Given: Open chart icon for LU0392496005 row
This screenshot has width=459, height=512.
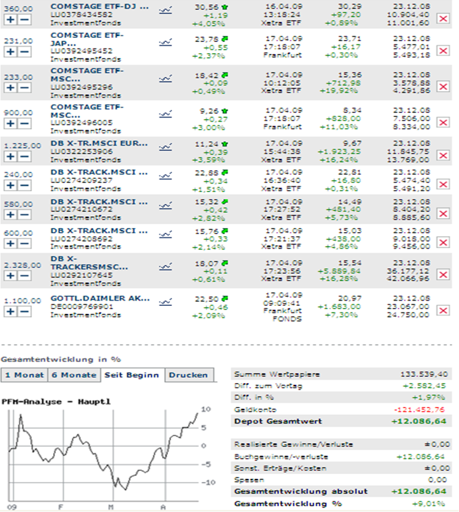Looking at the screenshot, I should [165, 114].
